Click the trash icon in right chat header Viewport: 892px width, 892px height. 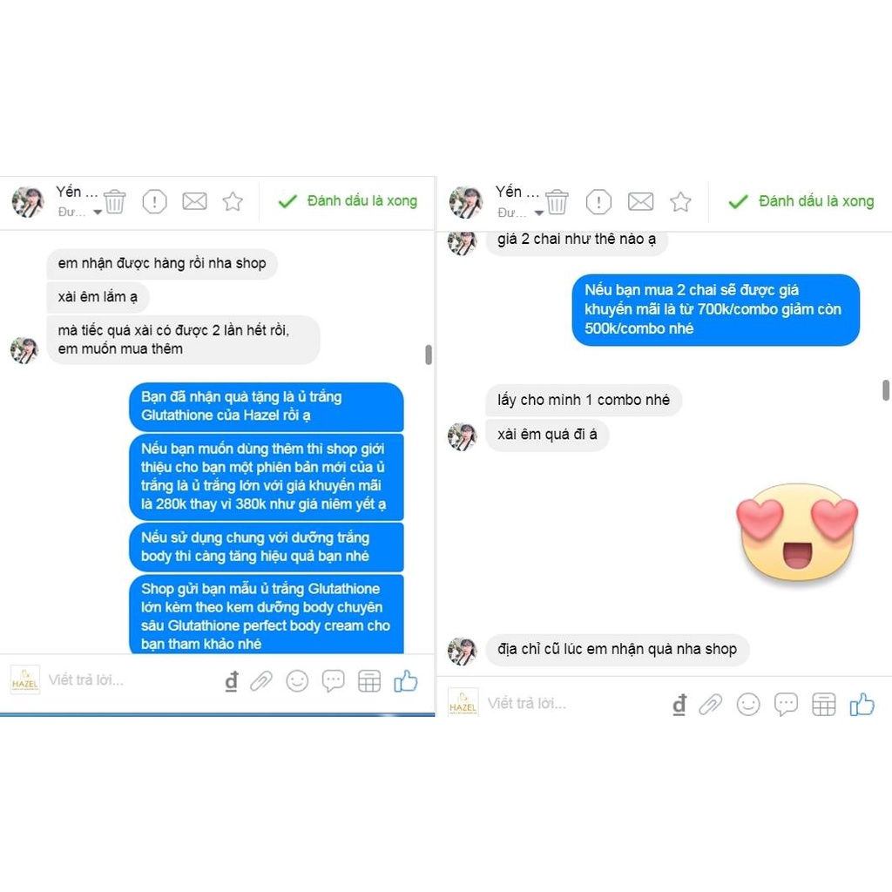pyautogui.click(x=557, y=201)
